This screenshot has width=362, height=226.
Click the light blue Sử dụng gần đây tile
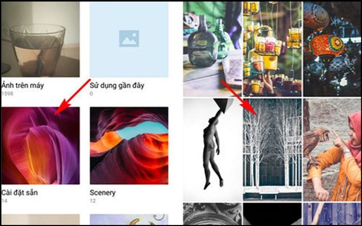(129, 39)
